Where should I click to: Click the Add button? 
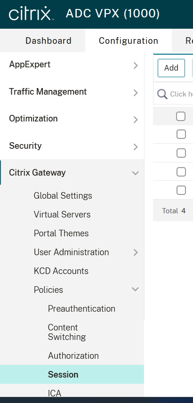(171, 68)
